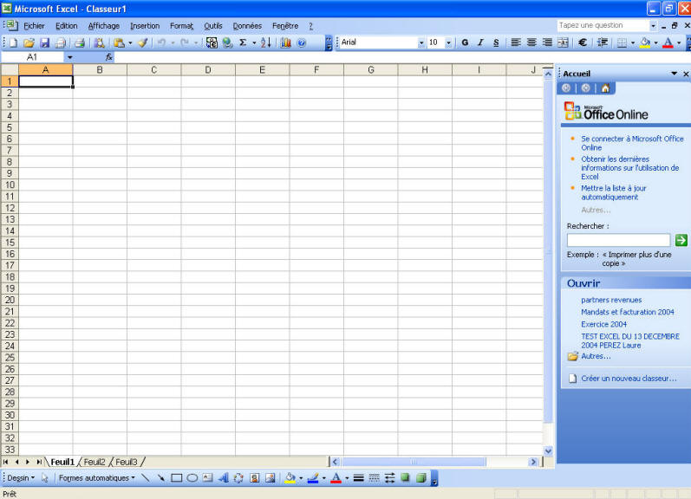The width and height of the screenshot is (691, 499).
Task: Toggle left text alignment
Action: [516, 42]
